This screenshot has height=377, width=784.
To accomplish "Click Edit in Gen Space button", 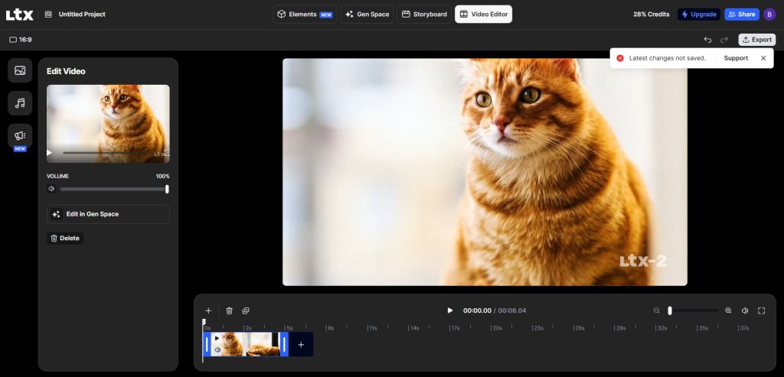I will click(108, 214).
